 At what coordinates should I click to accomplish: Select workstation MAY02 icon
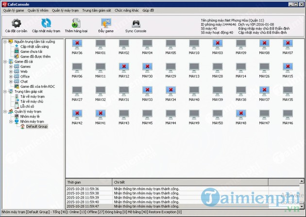[124, 45]
